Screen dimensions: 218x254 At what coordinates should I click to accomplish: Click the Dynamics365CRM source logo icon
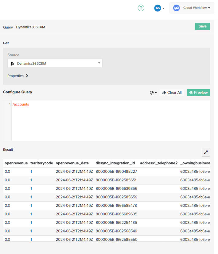(12, 63)
